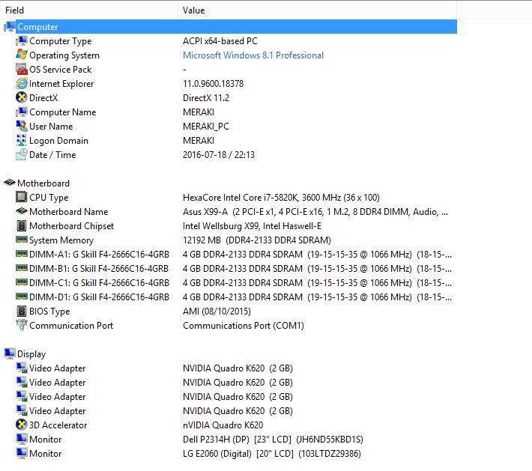
Task: Click the Motherboard Chipset icon
Action: tap(22, 225)
